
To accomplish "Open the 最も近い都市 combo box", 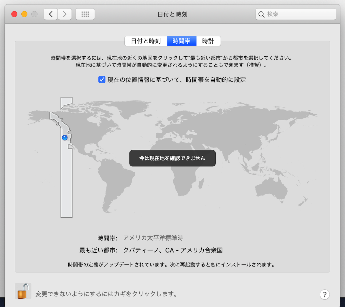I will (x=173, y=250).
